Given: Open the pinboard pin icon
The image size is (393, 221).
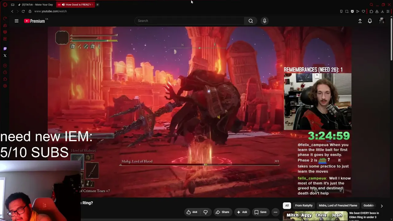Looking at the screenshot, I should (341, 11).
